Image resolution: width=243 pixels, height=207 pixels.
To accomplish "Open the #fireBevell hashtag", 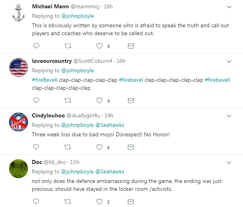I will coord(45,79).
